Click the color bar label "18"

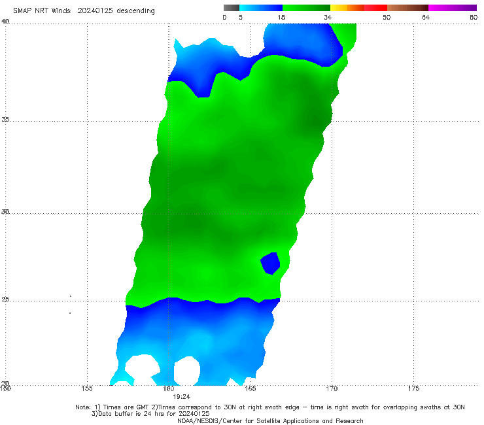click(x=281, y=17)
